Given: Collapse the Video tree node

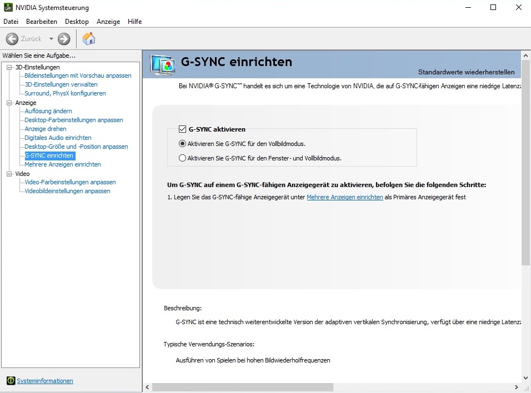Looking at the screenshot, I should coord(9,174).
